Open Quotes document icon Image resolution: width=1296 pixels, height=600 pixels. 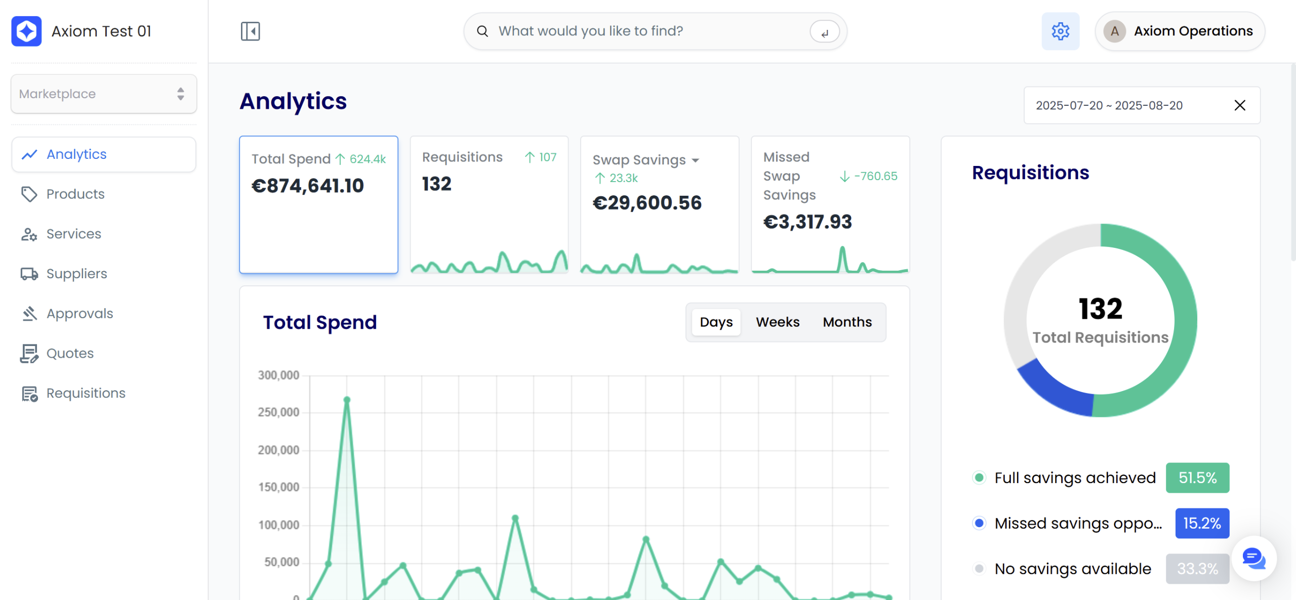(29, 354)
